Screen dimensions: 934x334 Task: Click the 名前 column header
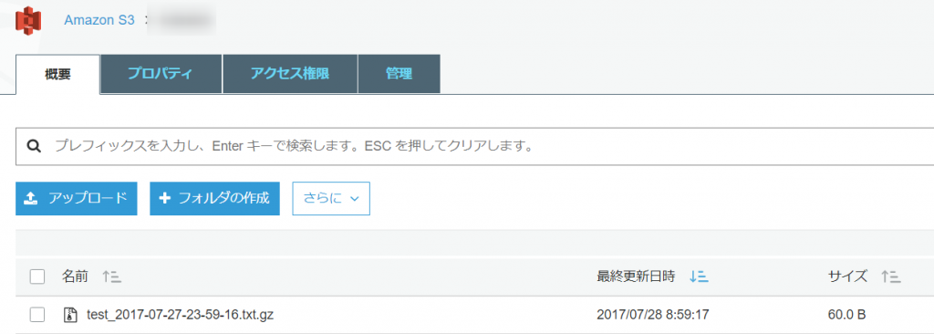point(75,277)
